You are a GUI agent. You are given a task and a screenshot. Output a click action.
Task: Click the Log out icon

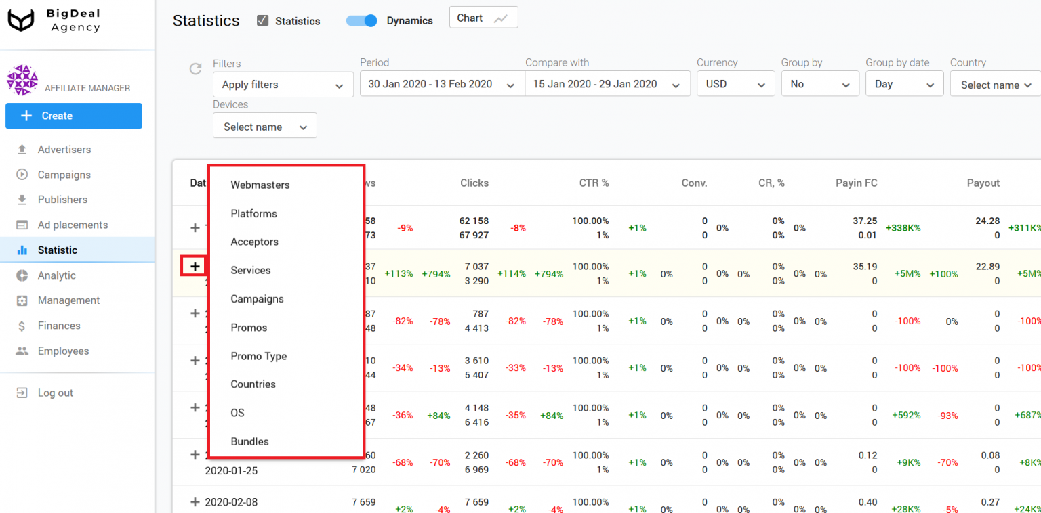tap(22, 393)
